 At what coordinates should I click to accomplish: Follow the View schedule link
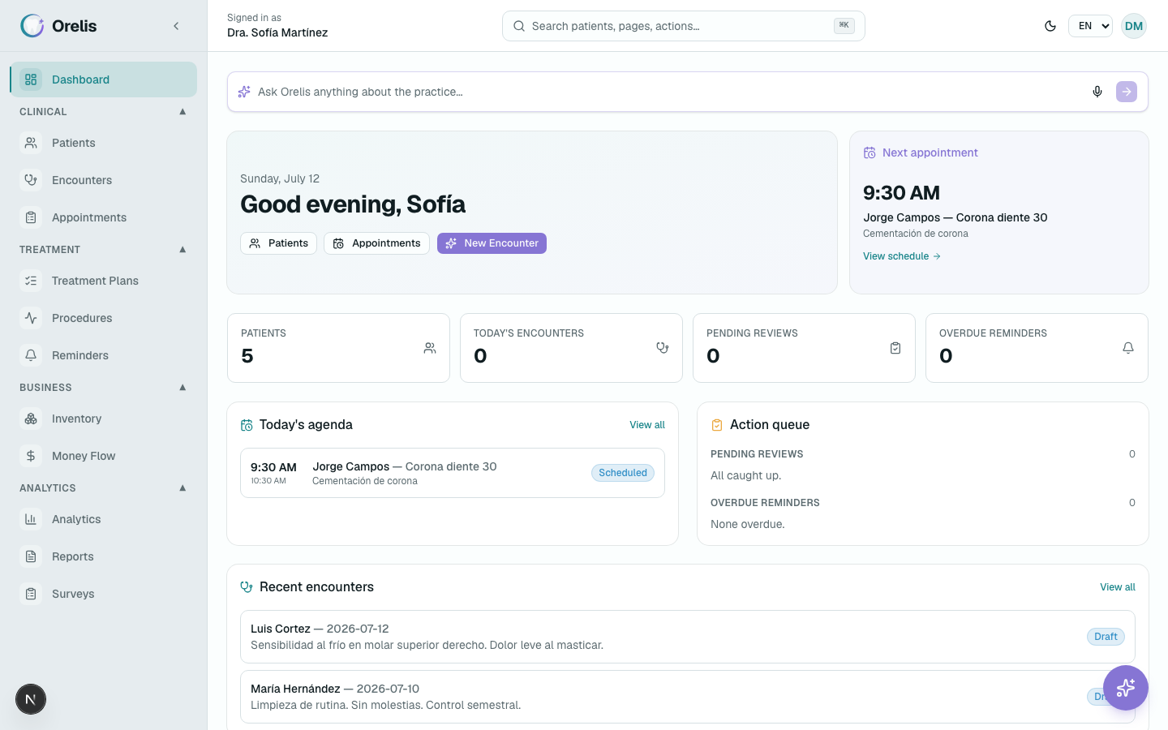coord(902,256)
